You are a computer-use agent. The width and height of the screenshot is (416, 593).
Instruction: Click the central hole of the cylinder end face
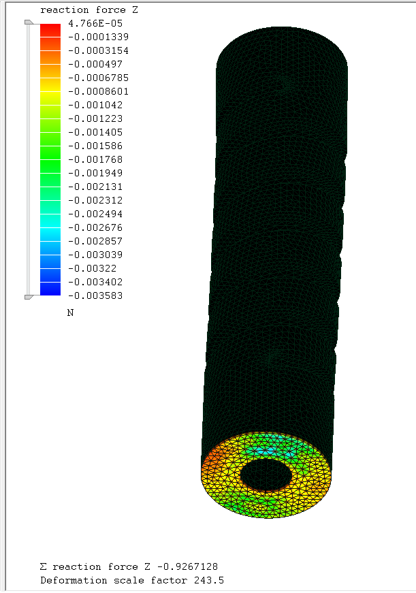click(266, 475)
